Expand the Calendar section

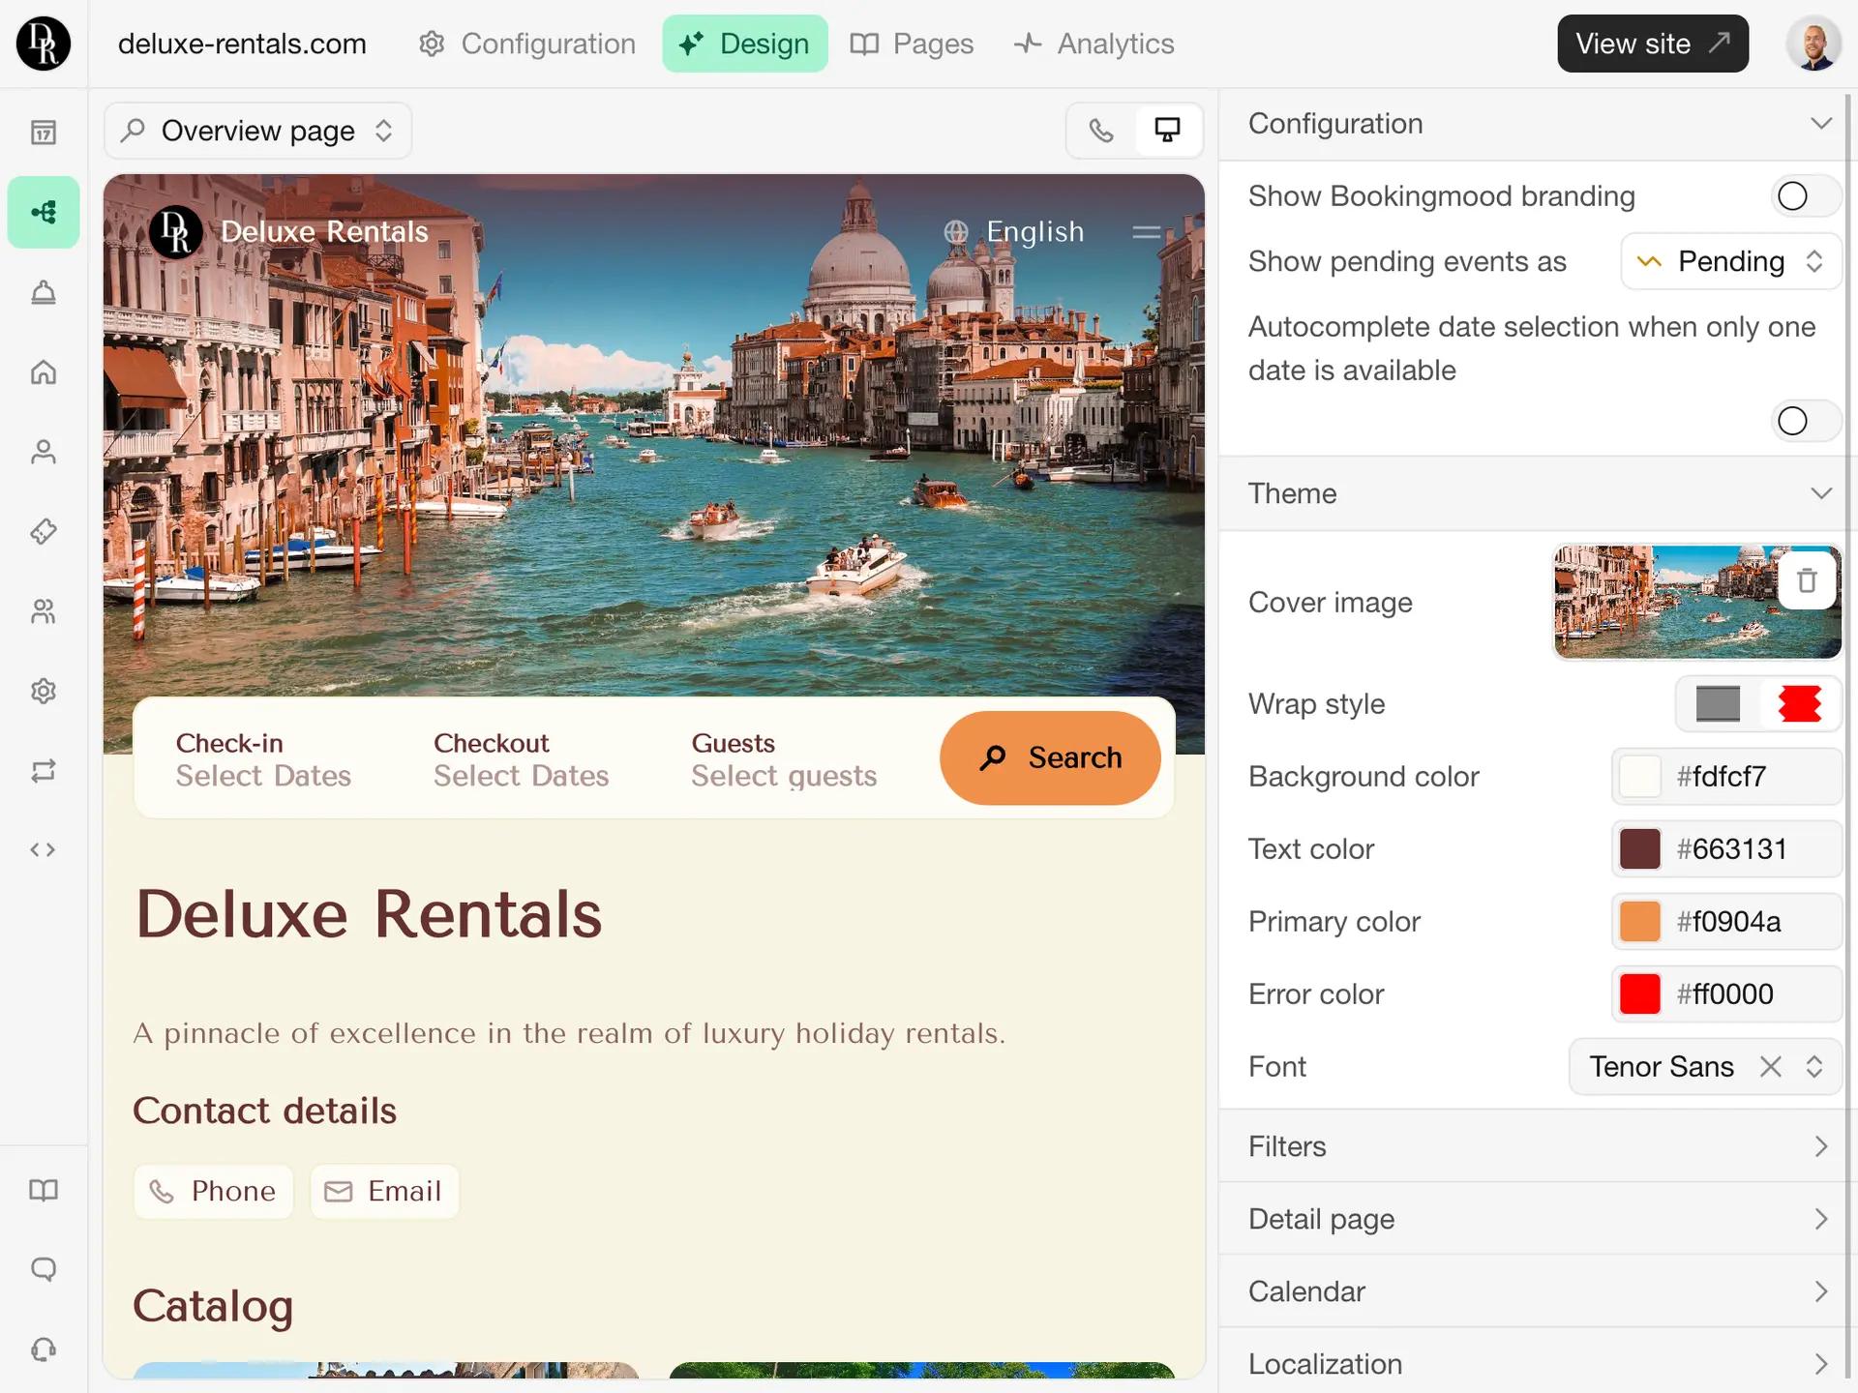click(x=1539, y=1291)
